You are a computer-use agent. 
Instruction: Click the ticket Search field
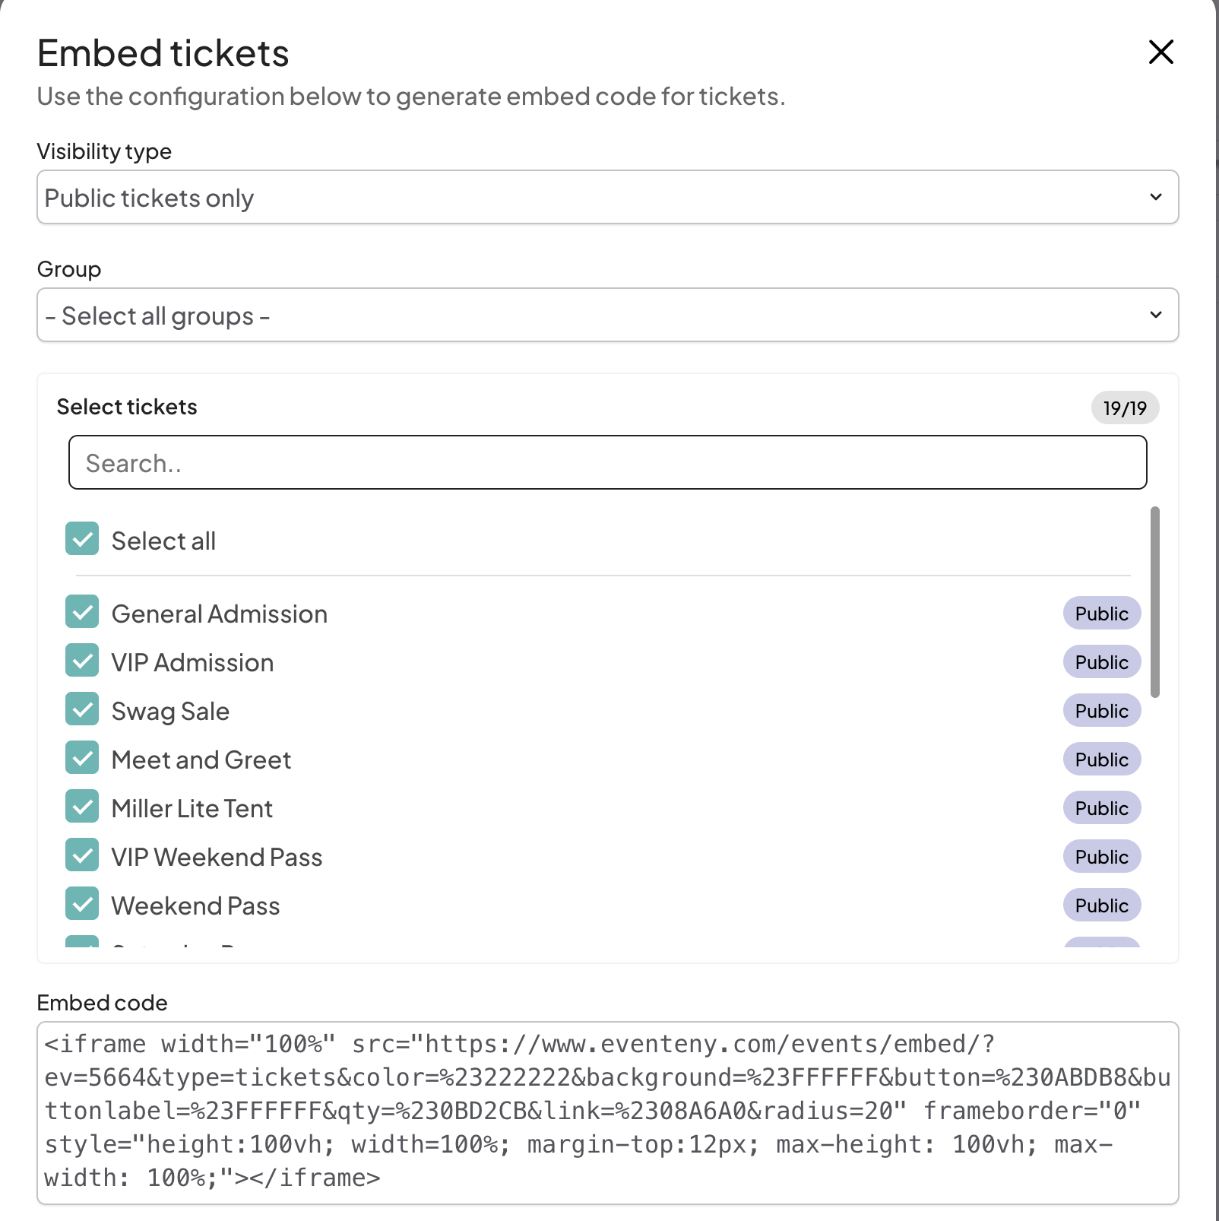(607, 463)
